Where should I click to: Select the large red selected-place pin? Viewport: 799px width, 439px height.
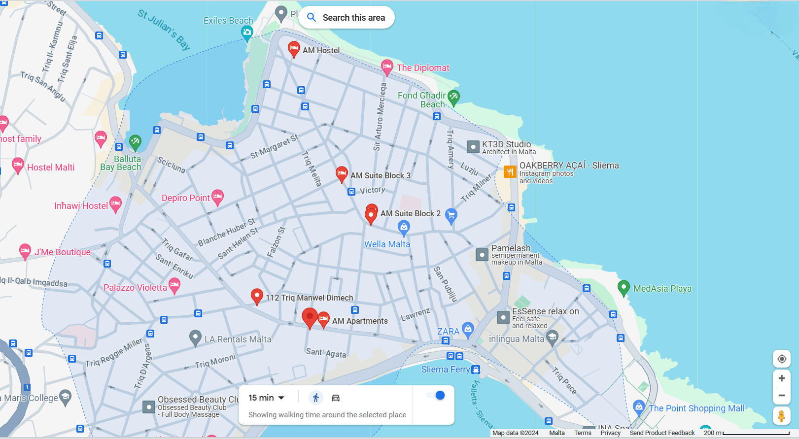310,318
